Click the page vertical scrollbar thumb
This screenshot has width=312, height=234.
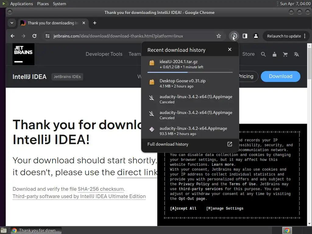coord(310,63)
